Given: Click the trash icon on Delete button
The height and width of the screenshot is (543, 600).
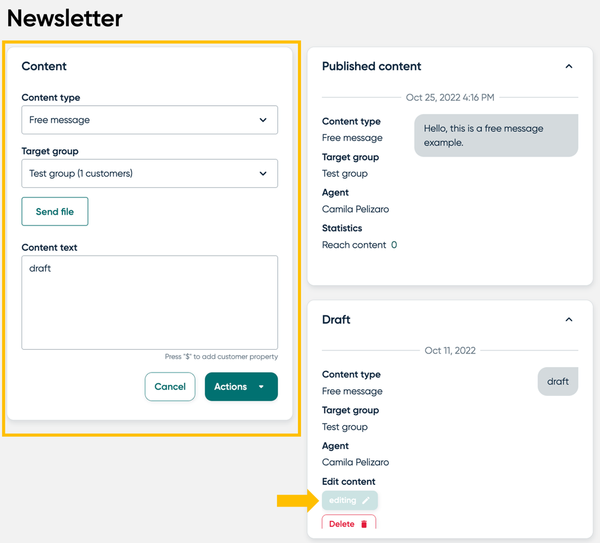Looking at the screenshot, I should 364,524.
